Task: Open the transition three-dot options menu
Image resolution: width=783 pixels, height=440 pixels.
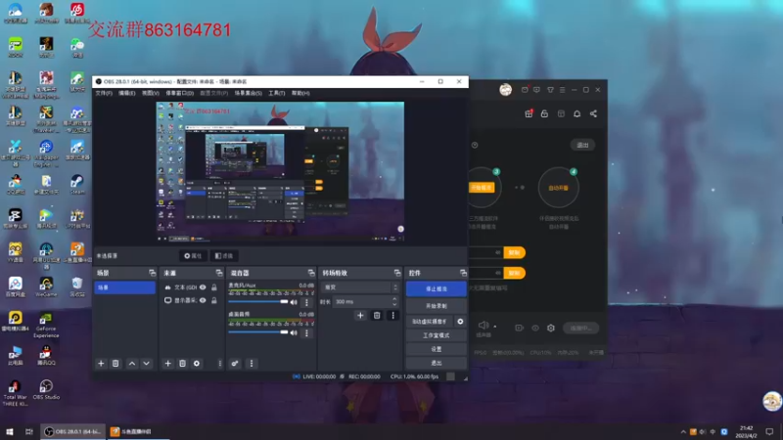Action: click(393, 315)
